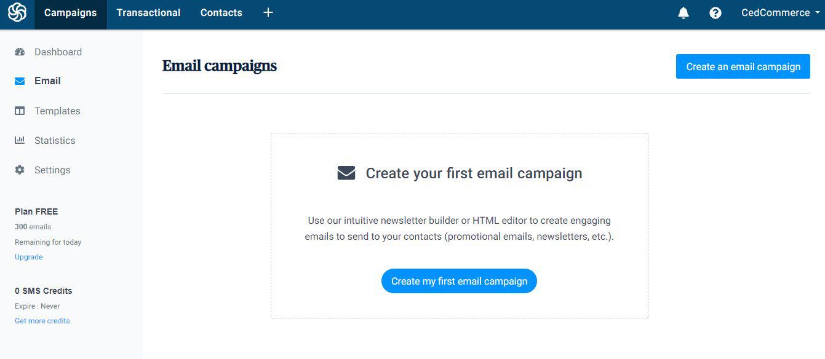Click the plus icon in top navigation
825x359 pixels.
[268, 12]
